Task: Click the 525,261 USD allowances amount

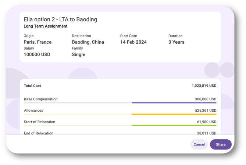Action: [206, 110]
